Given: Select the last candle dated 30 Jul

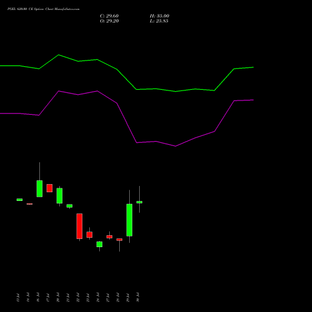Looking at the screenshot, I should tap(139, 202).
